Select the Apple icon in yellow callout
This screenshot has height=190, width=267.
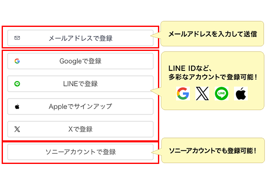[240, 94]
